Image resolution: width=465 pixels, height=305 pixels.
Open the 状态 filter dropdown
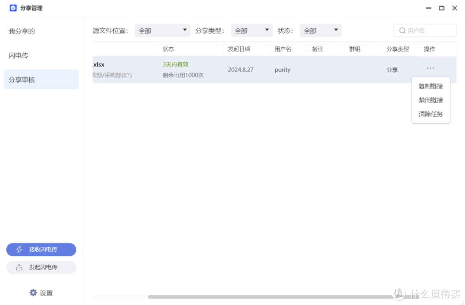click(x=320, y=30)
